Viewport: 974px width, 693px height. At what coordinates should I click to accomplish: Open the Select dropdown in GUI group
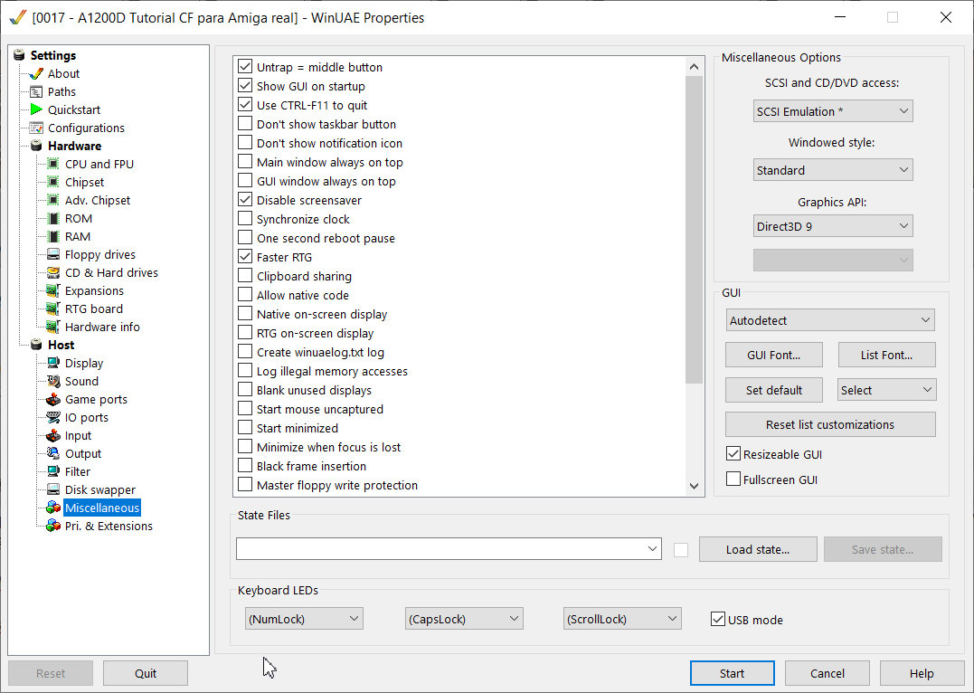[x=886, y=390]
